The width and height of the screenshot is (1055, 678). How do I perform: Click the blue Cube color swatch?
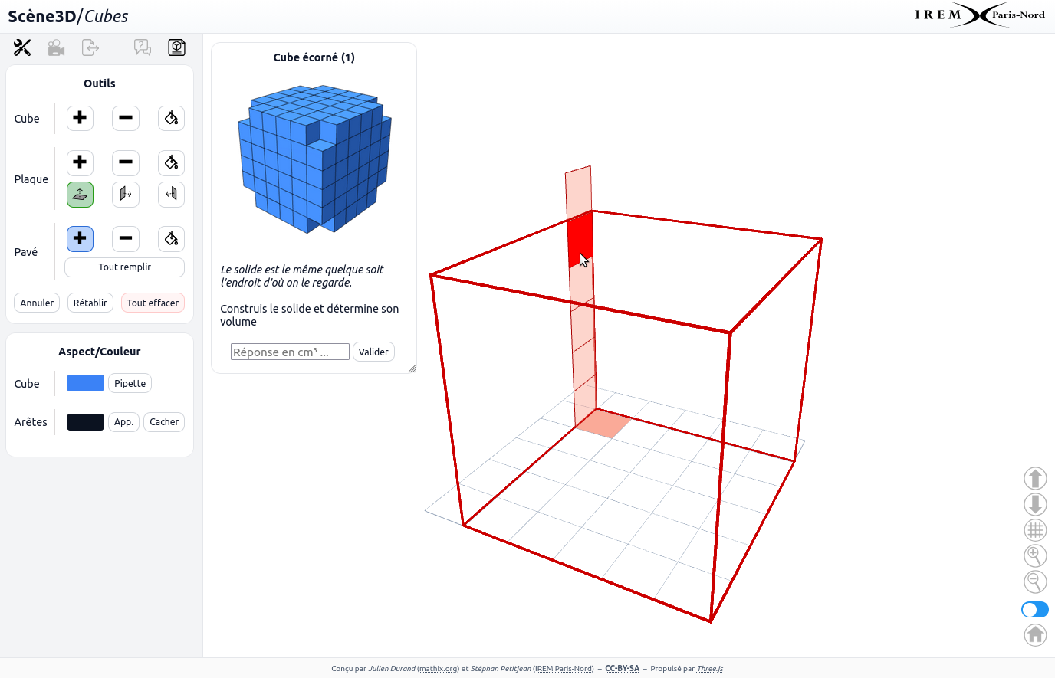click(85, 383)
